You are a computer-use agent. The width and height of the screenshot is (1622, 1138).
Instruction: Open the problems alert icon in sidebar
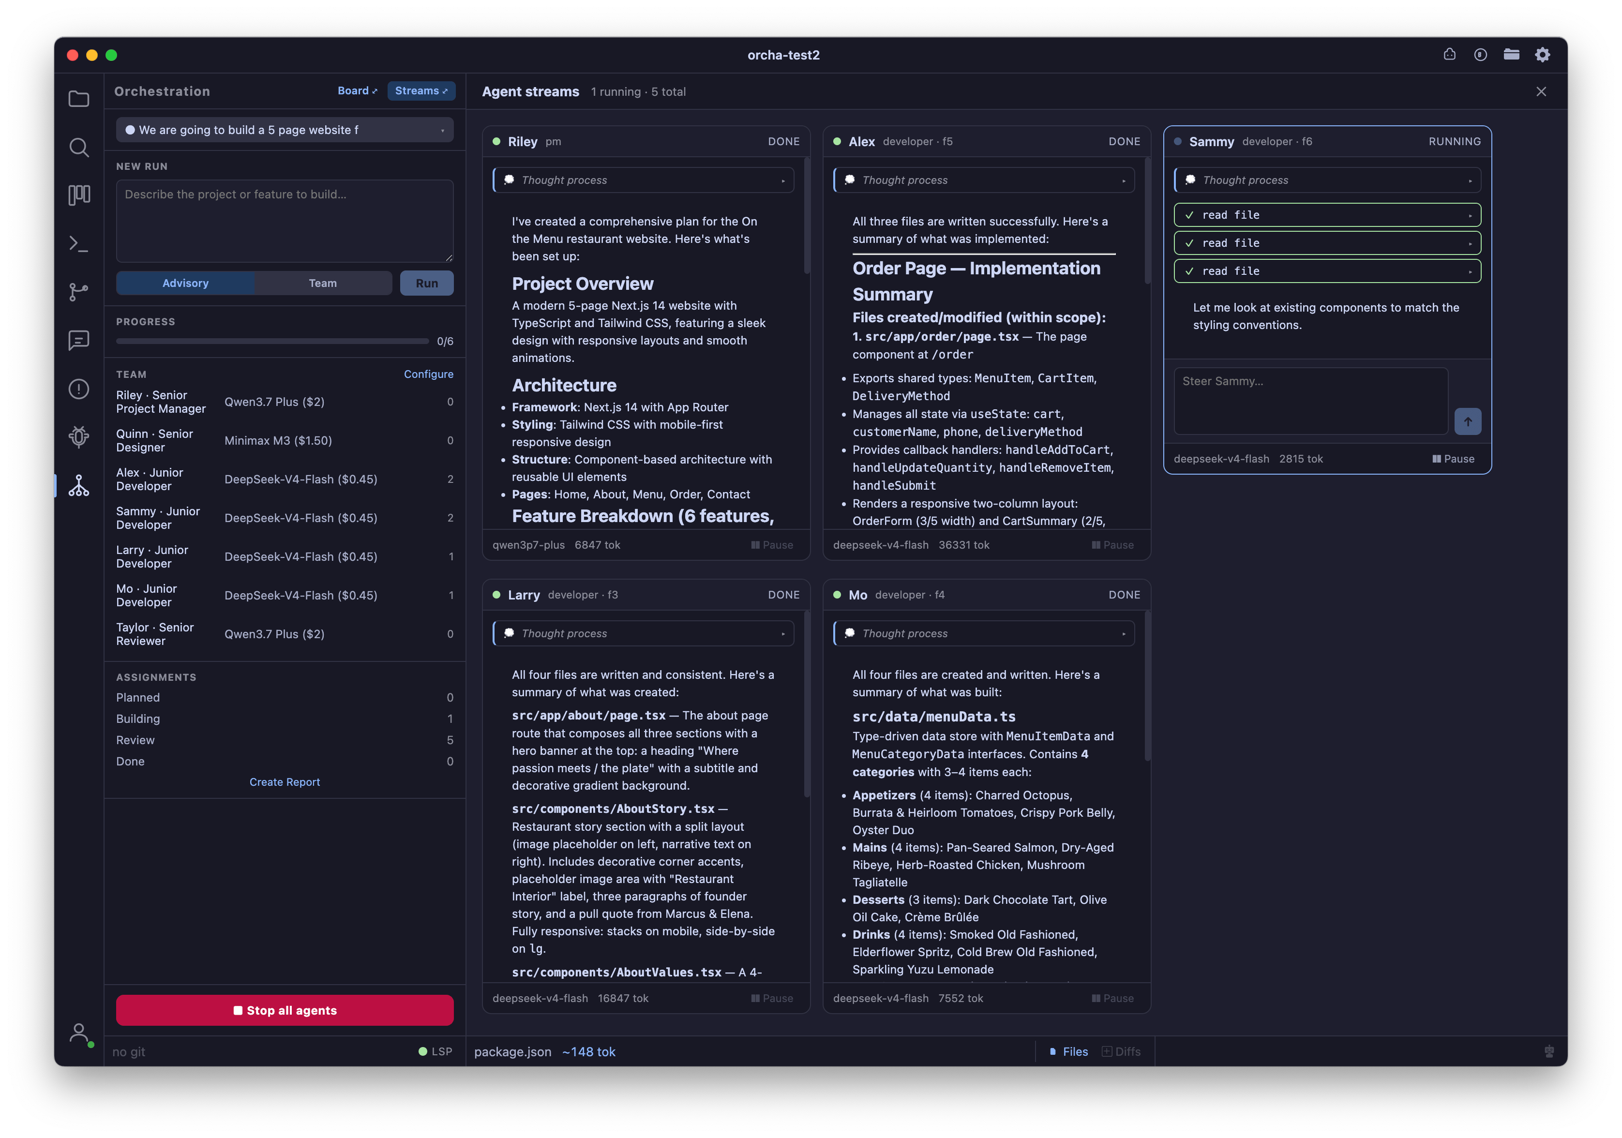click(x=78, y=389)
